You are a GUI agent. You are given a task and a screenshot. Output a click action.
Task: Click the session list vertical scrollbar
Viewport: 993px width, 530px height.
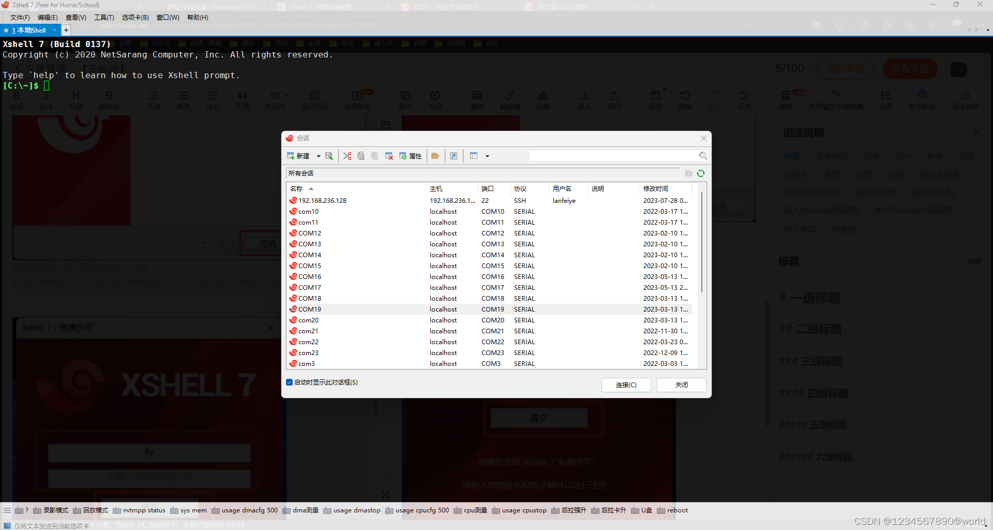701,243
